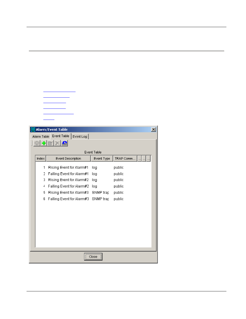Open the Event Log tab

click(x=80, y=136)
